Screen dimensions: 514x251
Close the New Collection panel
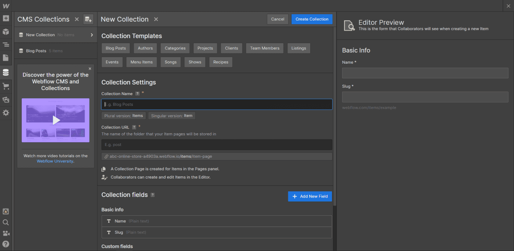tap(156, 19)
